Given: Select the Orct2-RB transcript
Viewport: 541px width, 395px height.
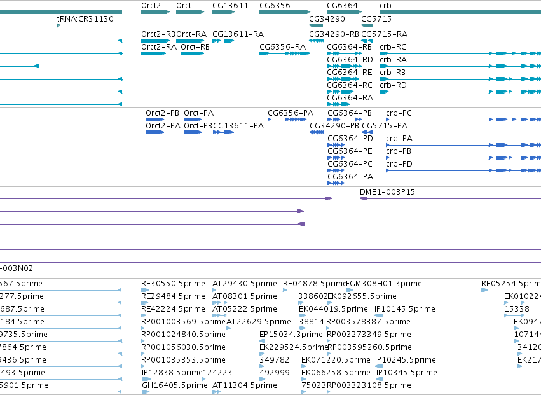Looking at the screenshot, I should click(x=158, y=34).
